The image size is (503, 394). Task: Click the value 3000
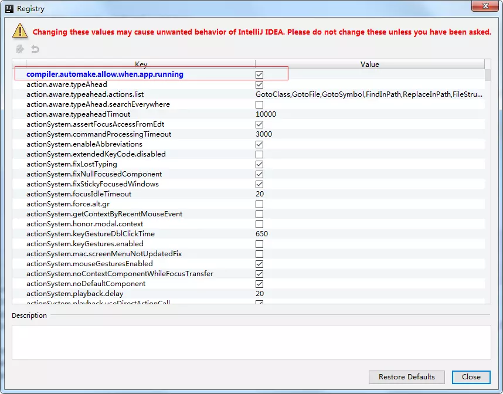pos(264,134)
